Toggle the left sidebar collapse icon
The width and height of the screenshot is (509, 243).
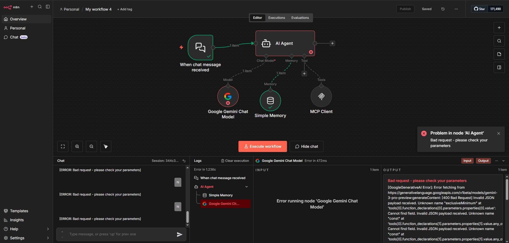(48, 7)
